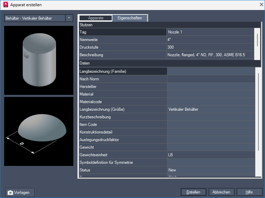Select the Gewichtseinheit label
Image resolution: width=265 pixels, height=198 pixels.
pos(123,155)
